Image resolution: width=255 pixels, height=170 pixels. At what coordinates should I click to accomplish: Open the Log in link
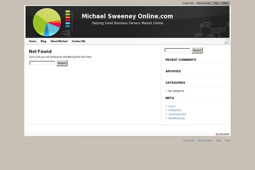click(172, 106)
